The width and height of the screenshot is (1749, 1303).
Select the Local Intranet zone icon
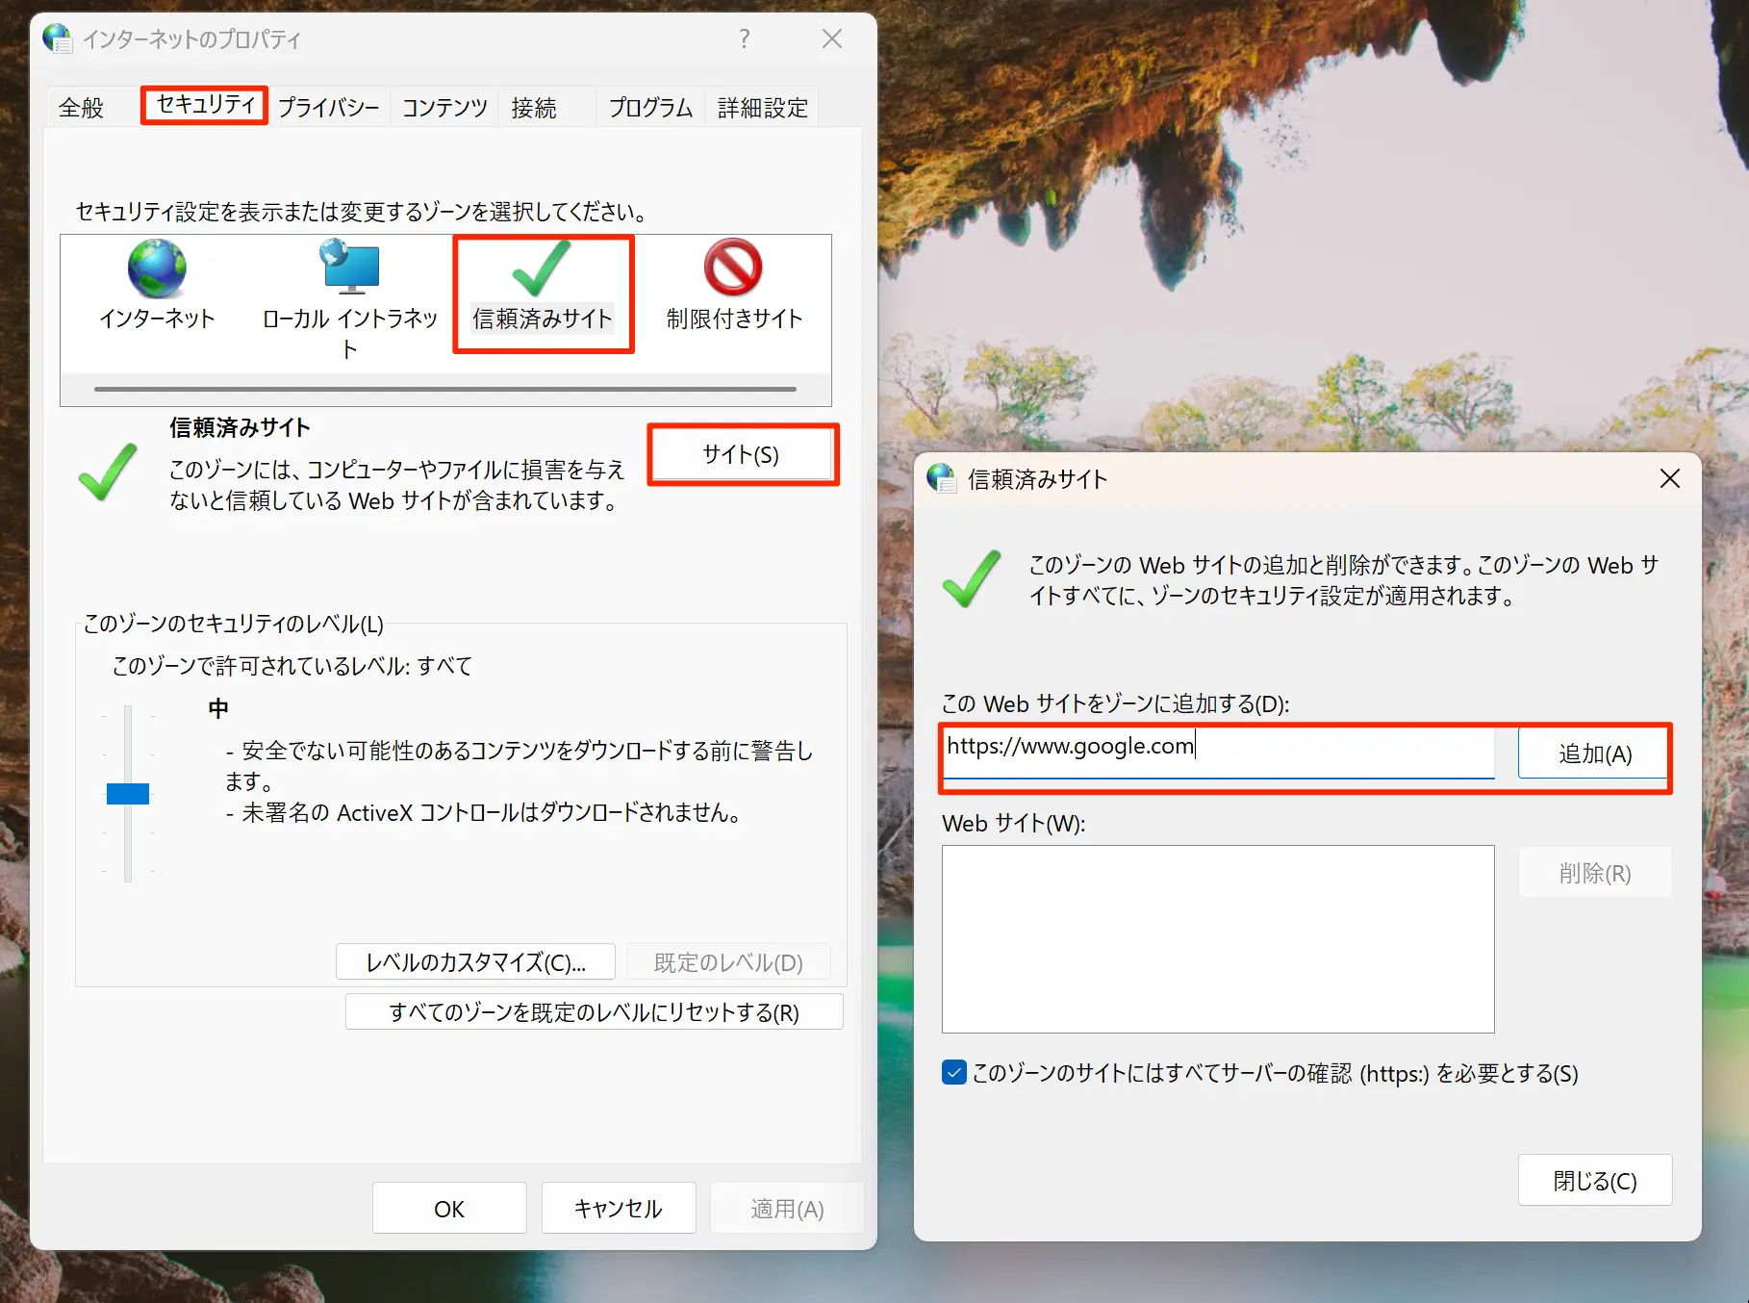349,269
